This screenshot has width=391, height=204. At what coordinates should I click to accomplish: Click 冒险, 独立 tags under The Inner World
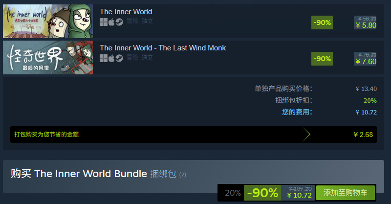pos(140,21)
